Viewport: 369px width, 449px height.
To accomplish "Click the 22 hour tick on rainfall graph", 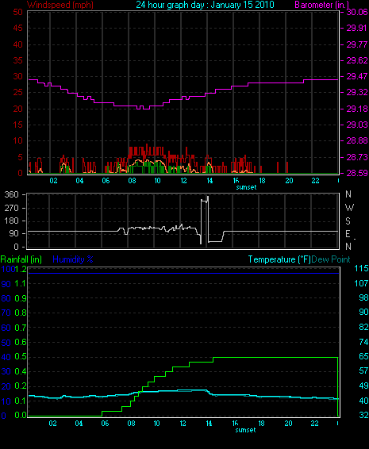I will tap(314, 424).
